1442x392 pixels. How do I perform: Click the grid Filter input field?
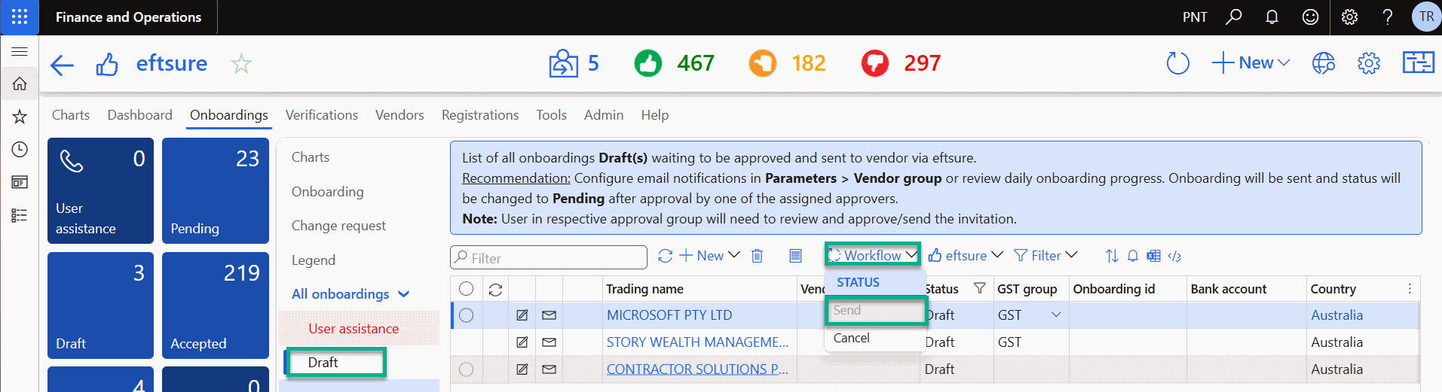[549, 257]
